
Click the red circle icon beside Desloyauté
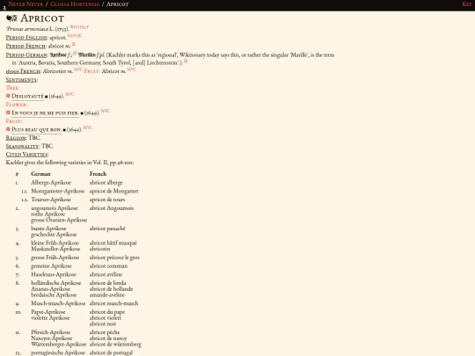point(8,96)
